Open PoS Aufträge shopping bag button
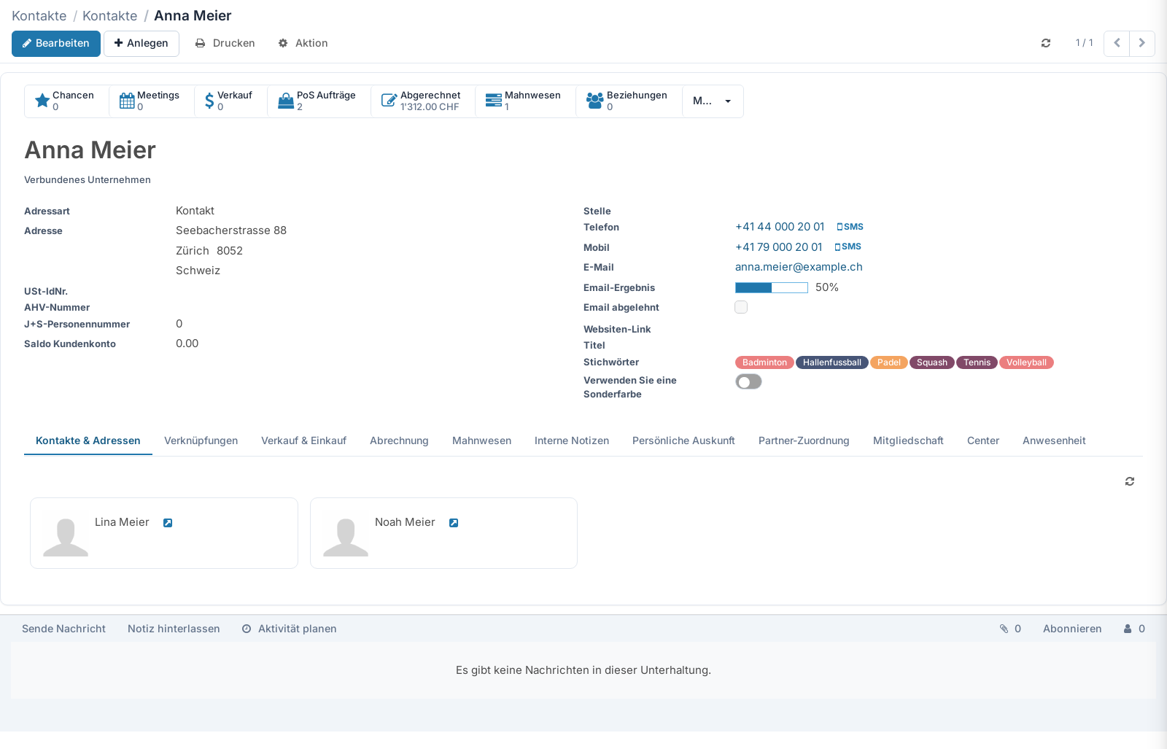Screen dimensions: 1167x749 319,101
